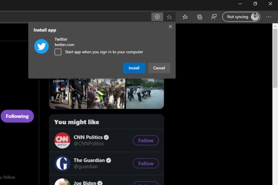Click the page vertical scrollbar thumb

[x=275, y=59]
